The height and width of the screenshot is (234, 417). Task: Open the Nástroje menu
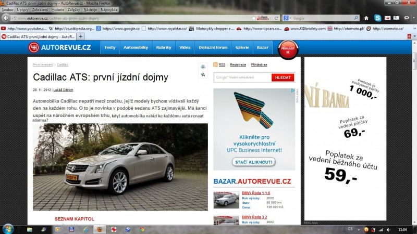click(x=90, y=9)
